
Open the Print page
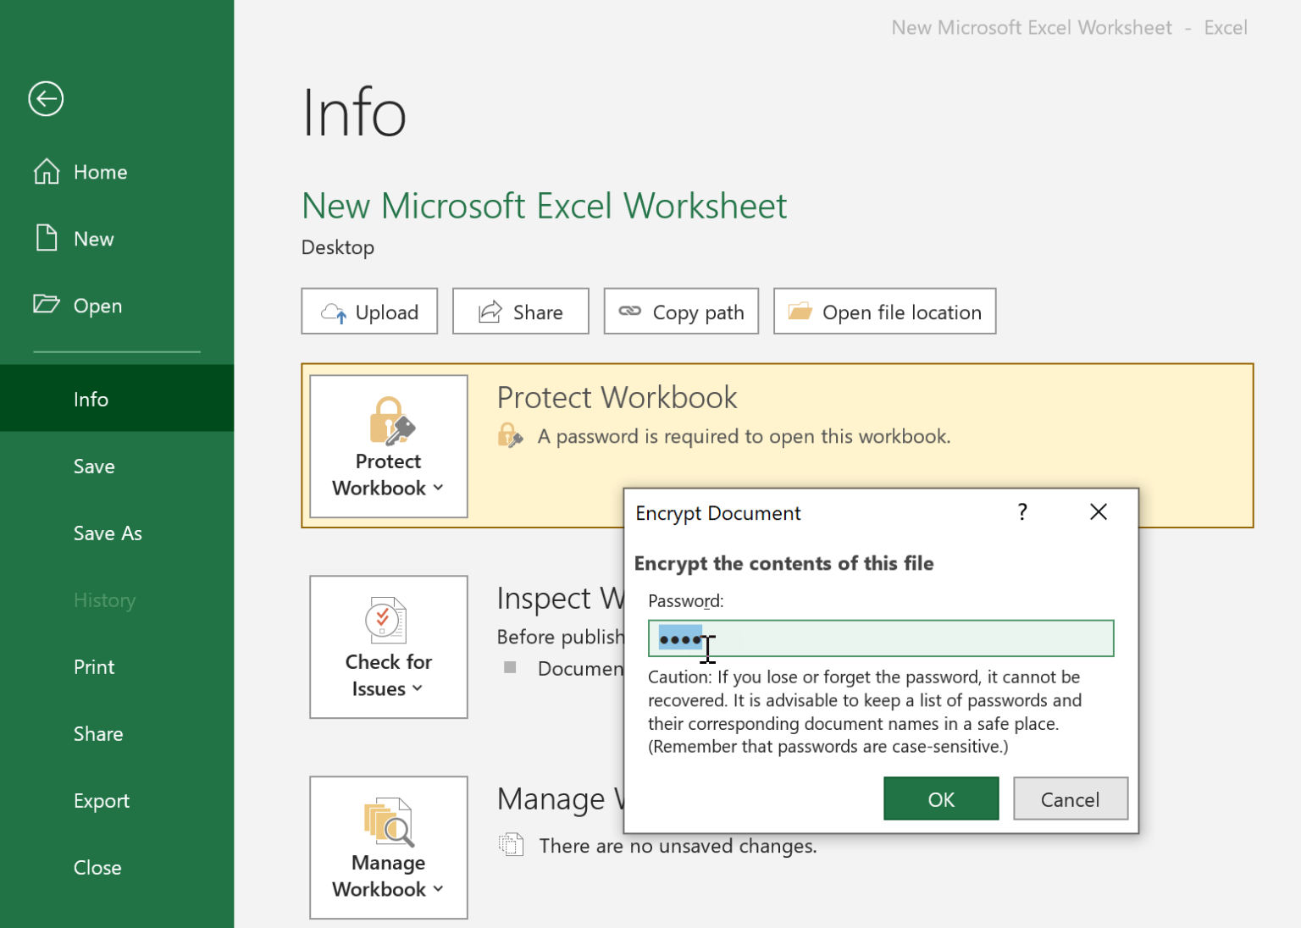(x=117, y=667)
